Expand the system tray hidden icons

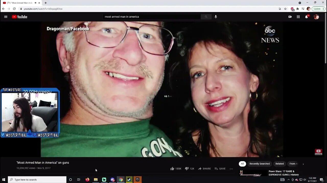[x=288, y=180]
